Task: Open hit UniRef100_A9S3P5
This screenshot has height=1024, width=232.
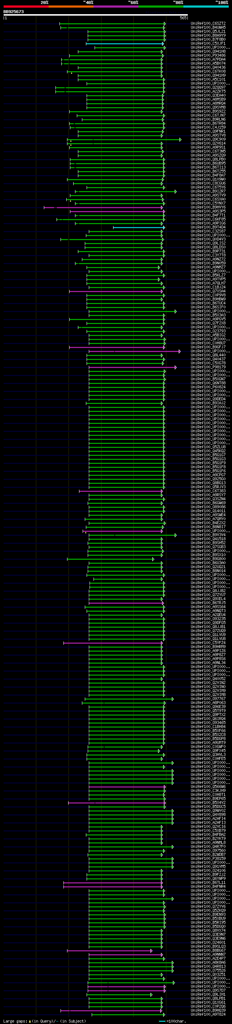Action: click(x=208, y=211)
